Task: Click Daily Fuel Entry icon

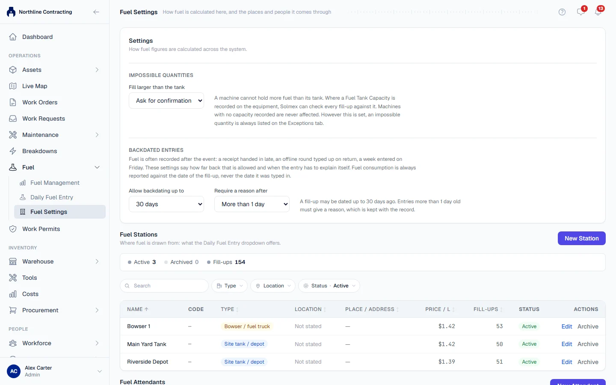Action: click(23, 197)
